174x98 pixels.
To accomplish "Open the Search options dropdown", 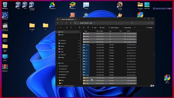I will click(114, 27).
